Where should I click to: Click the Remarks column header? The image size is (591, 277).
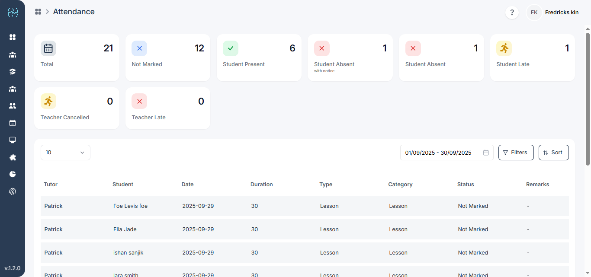click(538, 185)
